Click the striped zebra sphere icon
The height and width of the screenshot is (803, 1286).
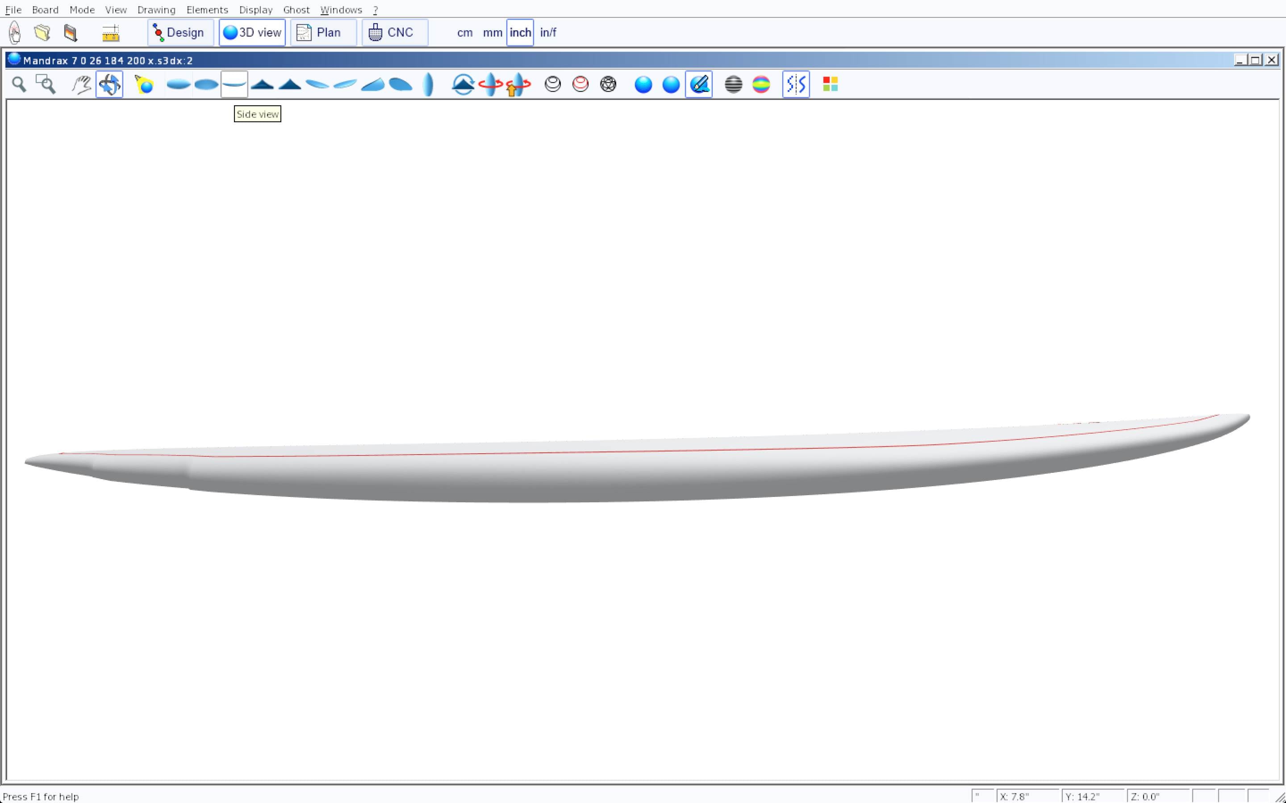[x=733, y=84]
